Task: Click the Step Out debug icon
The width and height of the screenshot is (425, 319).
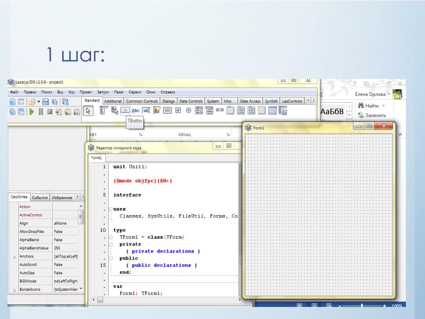Action: click(x=77, y=111)
